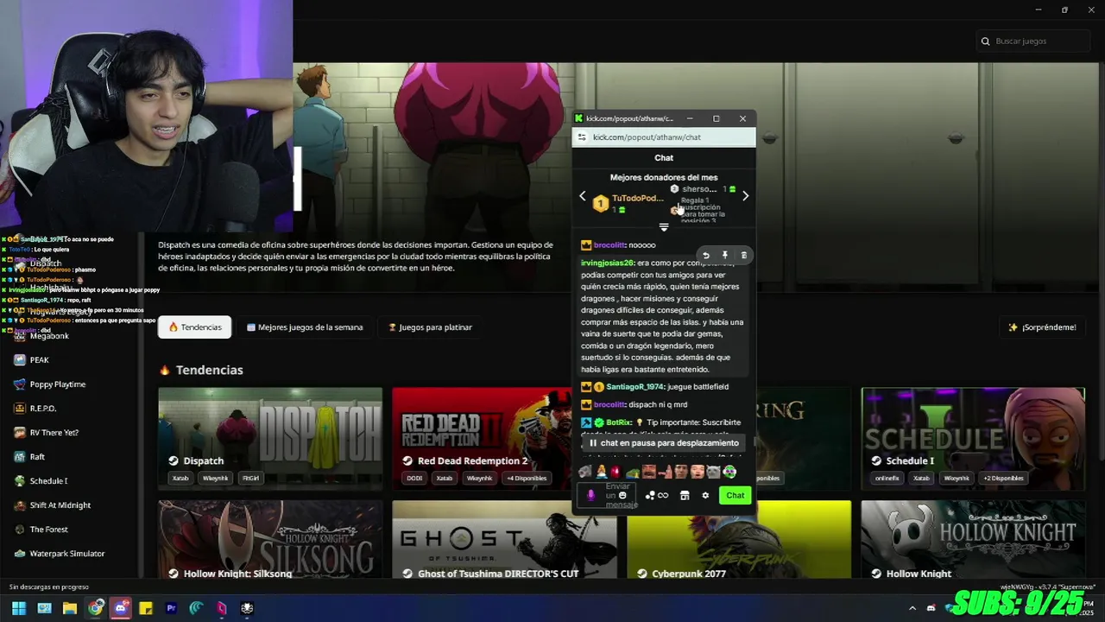Screen dimensions: 1105x622
Task: Focus the Buscar juegos search field
Action: click(1033, 41)
